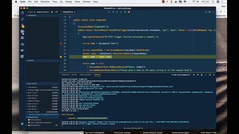Click 'Top monk investigated' headline in browser
239x134 pixels.
pos(94,133)
